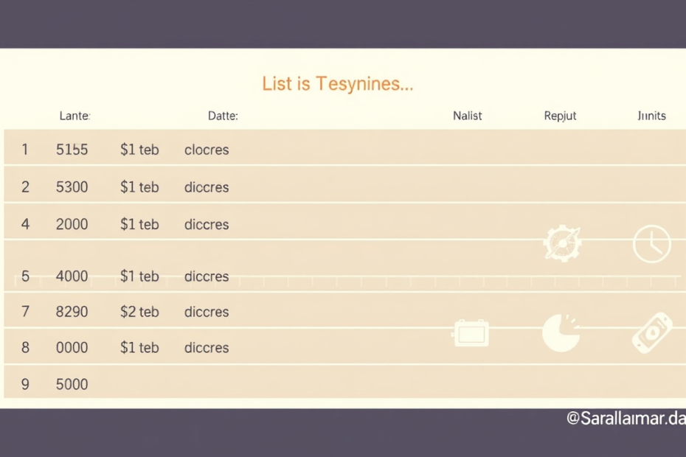Click the clock icon
This screenshot has width=686, height=457.
[x=652, y=244]
